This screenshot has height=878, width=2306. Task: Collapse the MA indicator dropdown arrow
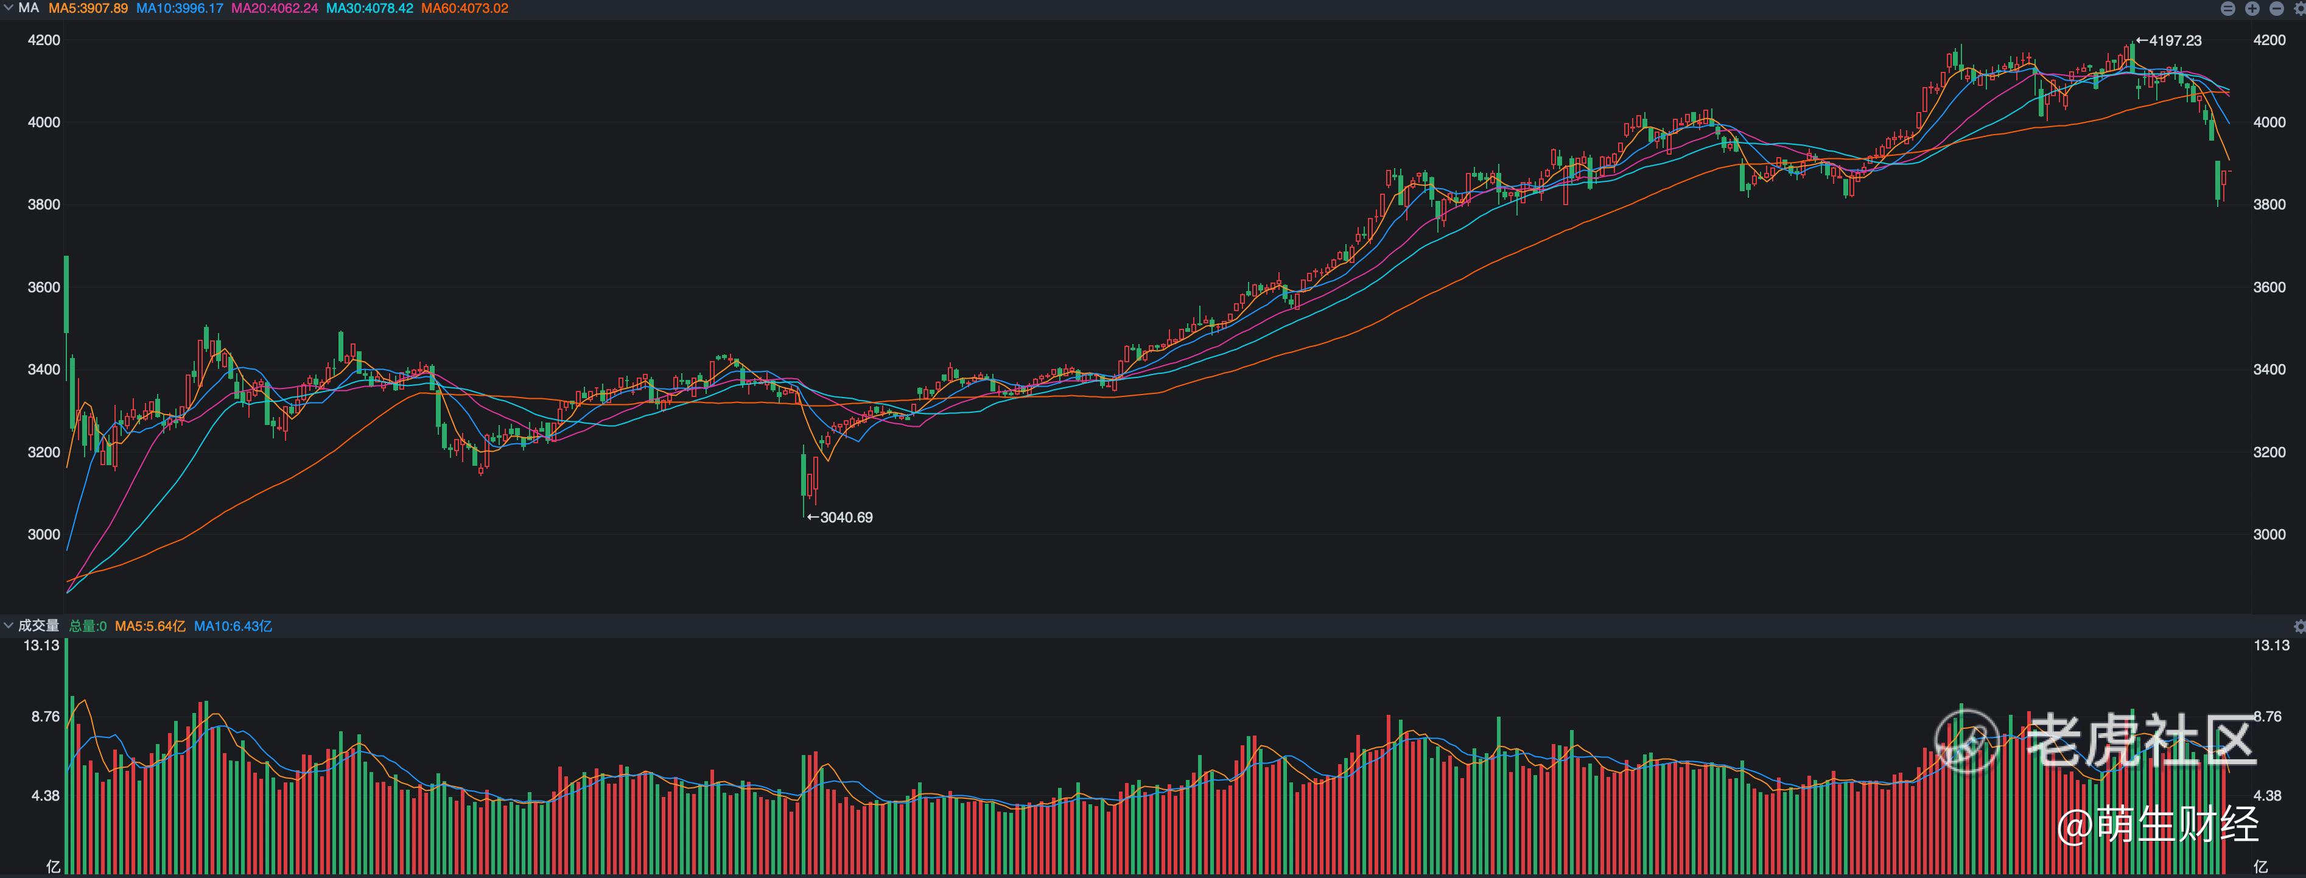click(x=8, y=8)
